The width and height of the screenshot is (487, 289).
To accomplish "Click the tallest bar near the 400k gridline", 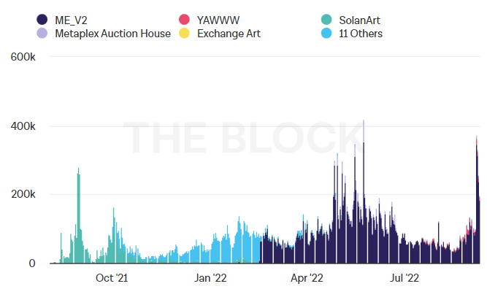I will pos(364,192).
